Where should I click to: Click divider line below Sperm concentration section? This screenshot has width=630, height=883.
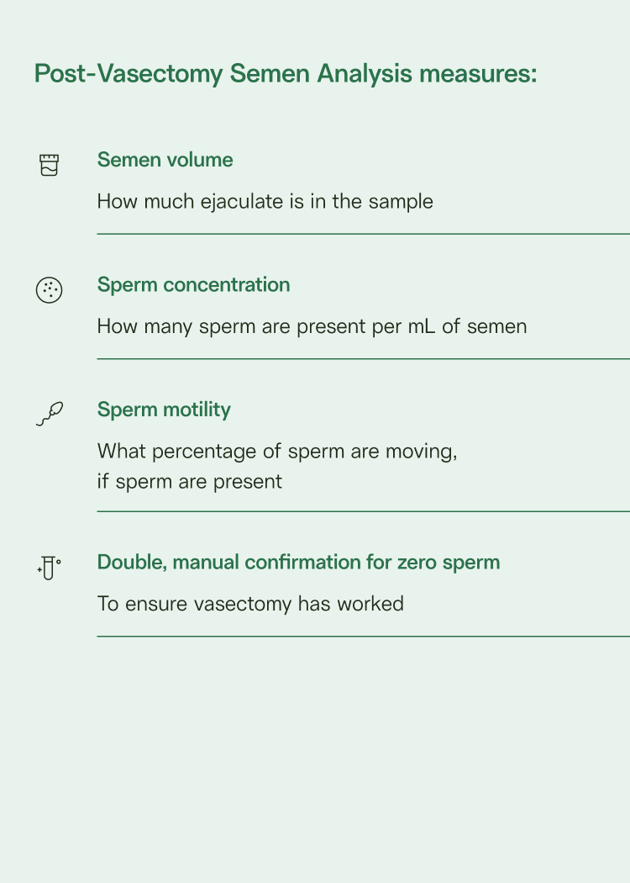(x=364, y=359)
